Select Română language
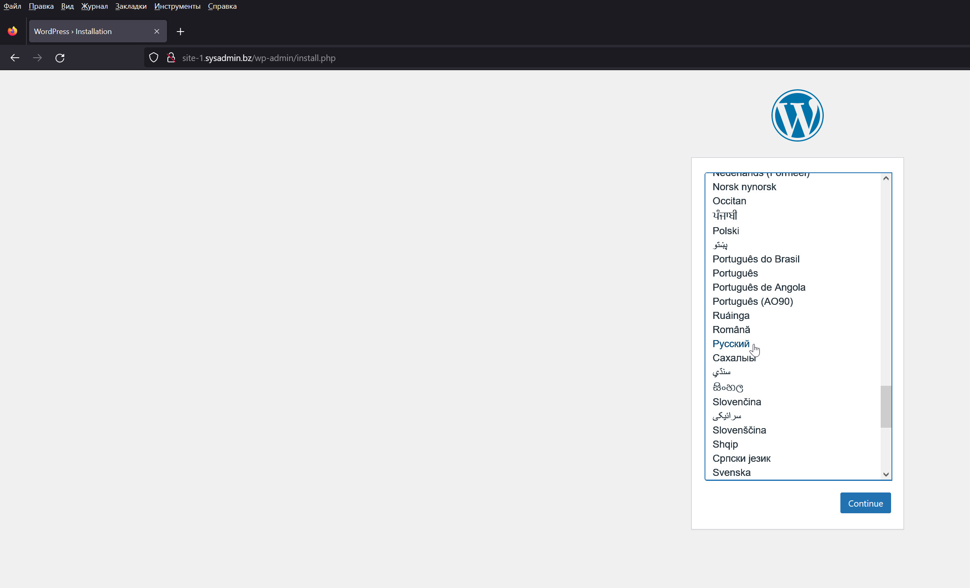The image size is (970, 588). (x=793, y=330)
